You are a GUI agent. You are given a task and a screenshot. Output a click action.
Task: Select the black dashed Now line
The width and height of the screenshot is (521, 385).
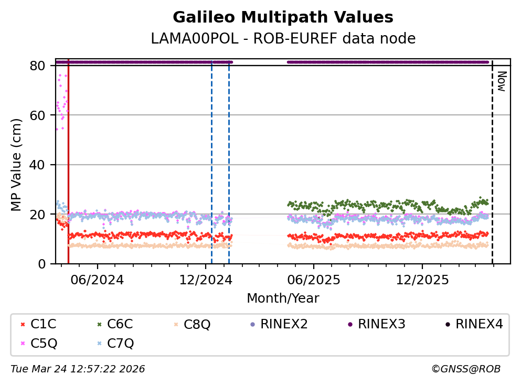(x=492, y=157)
